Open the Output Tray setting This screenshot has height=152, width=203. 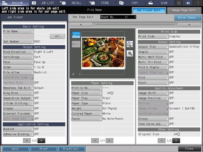pyautogui.click(x=153, y=47)
